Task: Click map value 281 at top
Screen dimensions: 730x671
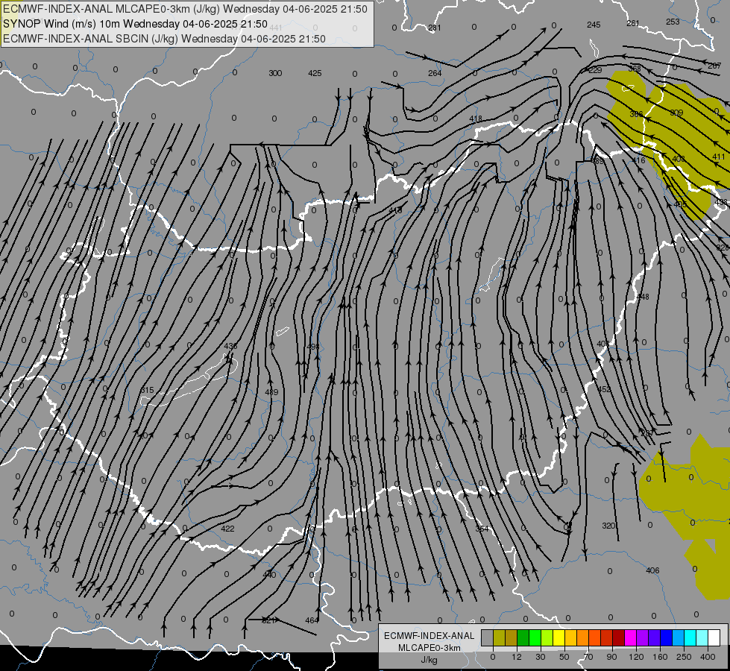Action: click(x=435, y=28)
